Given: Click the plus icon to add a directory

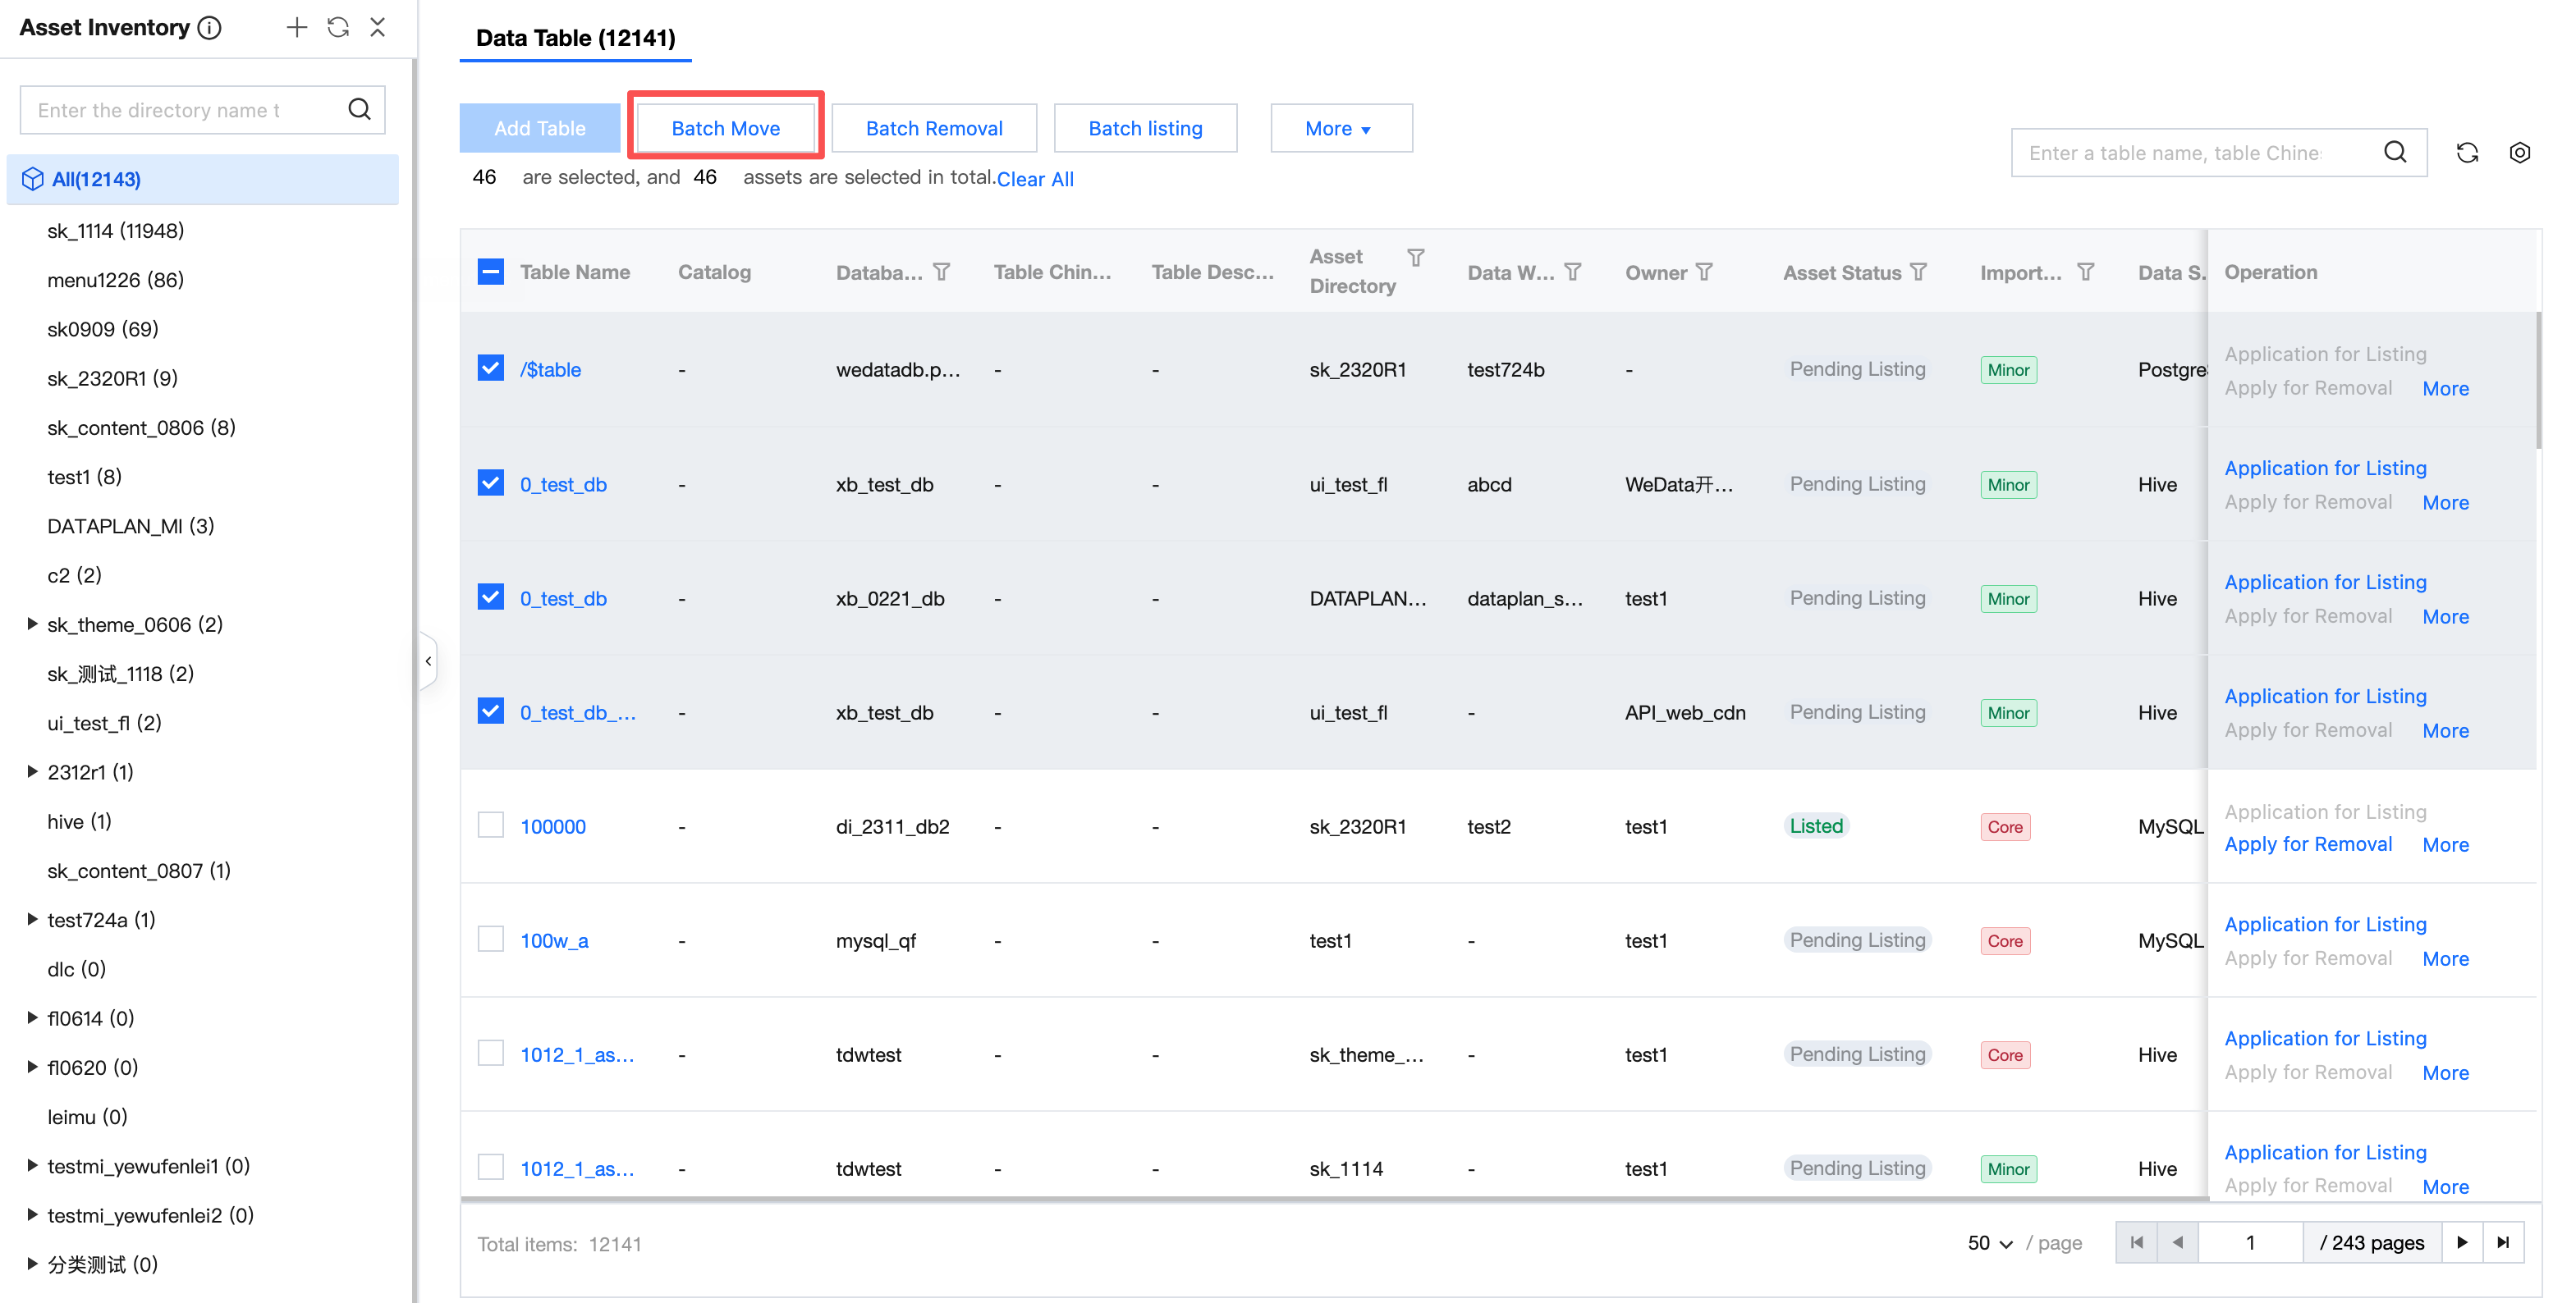Looking at the screenshot, I should 296,27.
